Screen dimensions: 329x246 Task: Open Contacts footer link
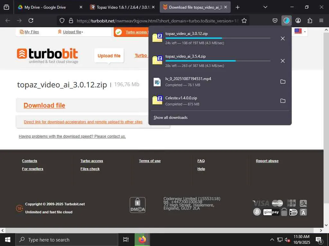pyautogui.click(x=30, y=161)
